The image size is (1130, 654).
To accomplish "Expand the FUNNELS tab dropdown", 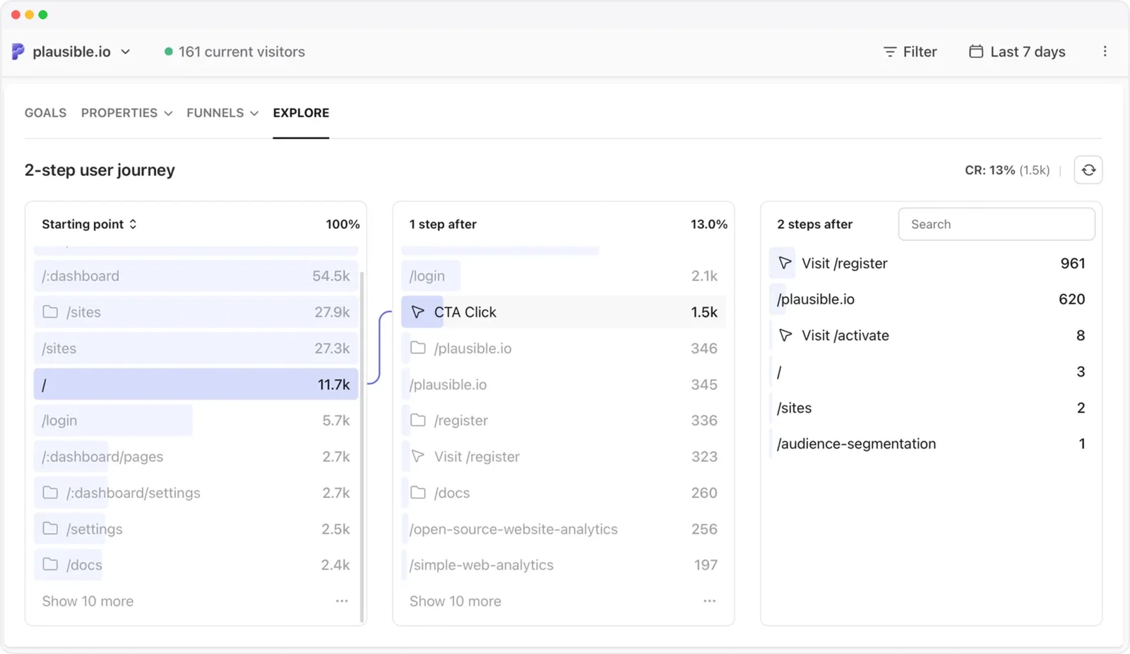I will [222, 113].
